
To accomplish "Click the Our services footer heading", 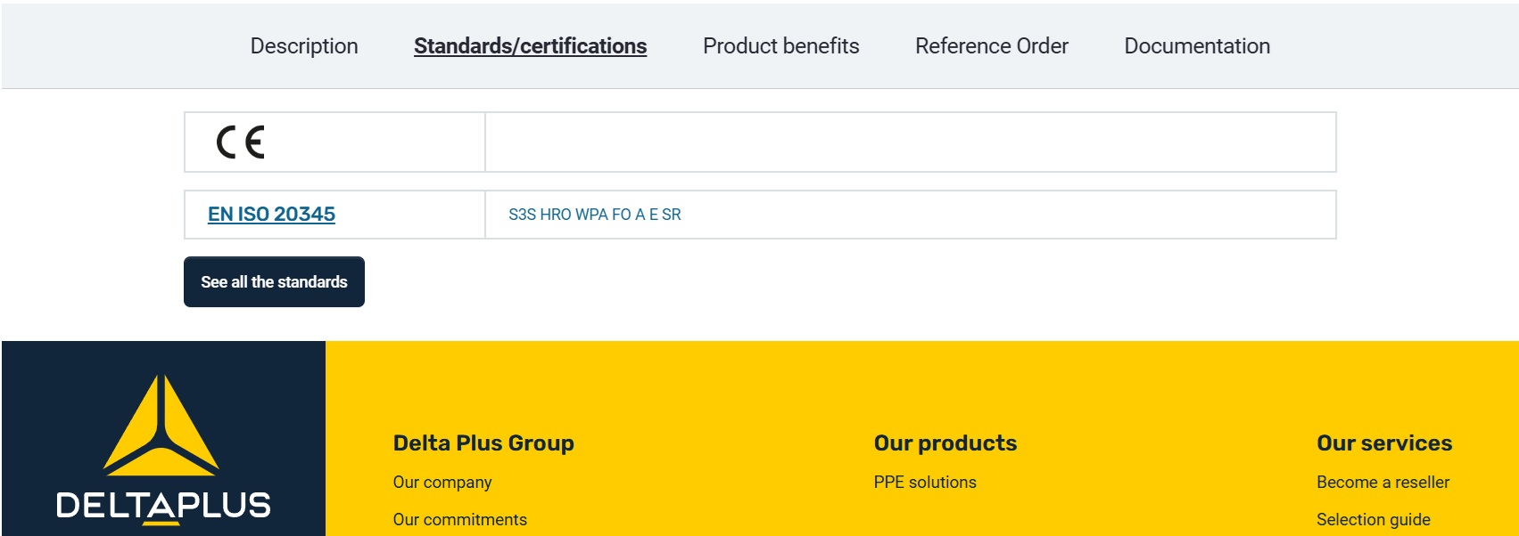I will (1384, 443).
